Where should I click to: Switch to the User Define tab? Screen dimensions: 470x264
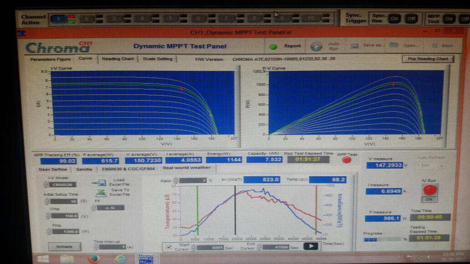tap(53, 169)
